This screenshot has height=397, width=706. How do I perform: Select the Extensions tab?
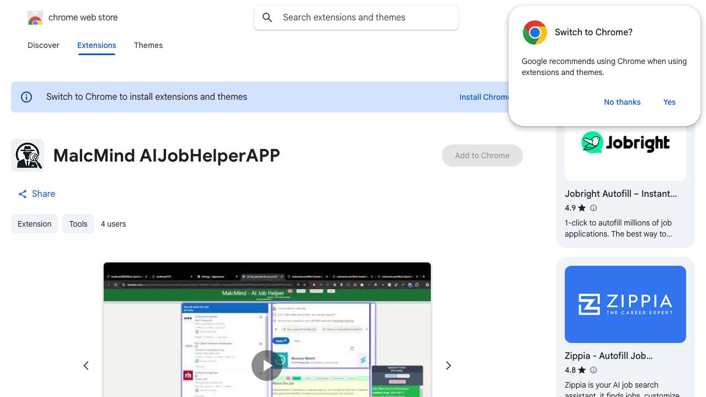[97, 45]
